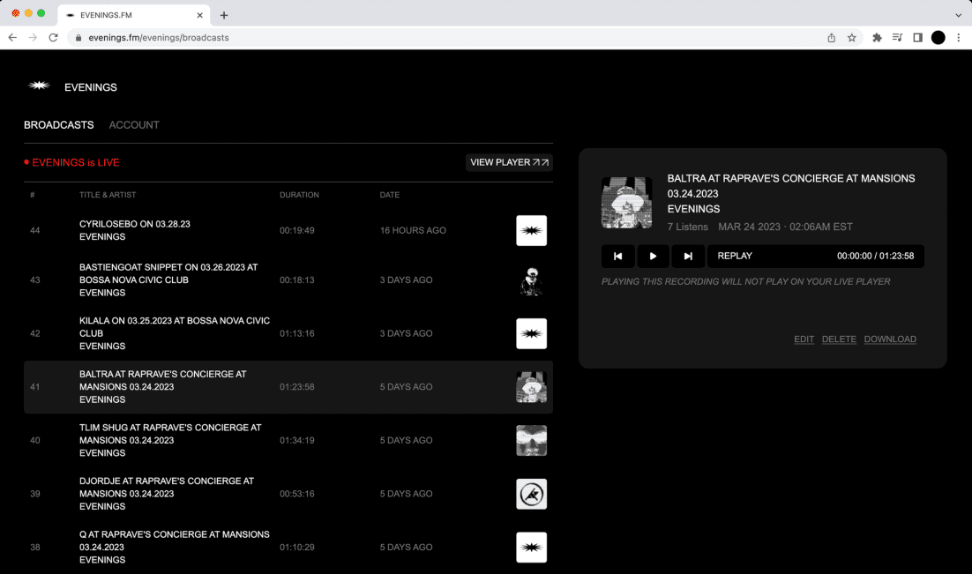
Task: Select Bastiengoat Snippet broadcast title
Action: coord(168,273)
